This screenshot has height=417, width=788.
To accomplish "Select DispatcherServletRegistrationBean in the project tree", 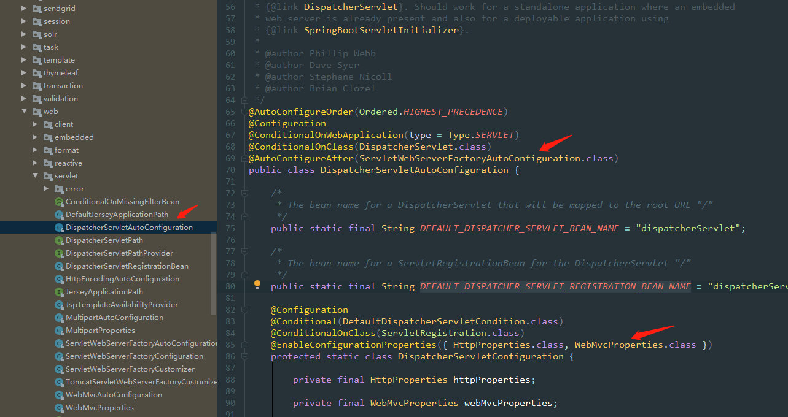I will tap(127, 266).
